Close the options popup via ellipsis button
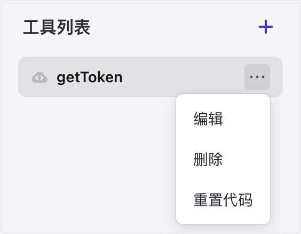301x234 pixels. pyautogui.click(x=257, y=77)
